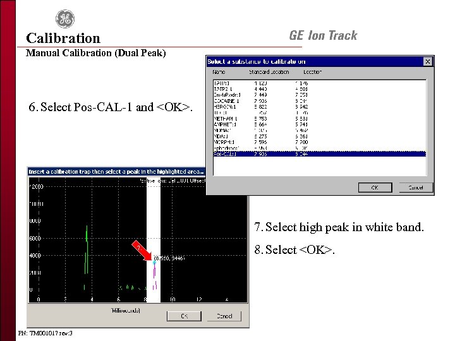
Task: Select the high magenta peak in white band
Action: [x=154, y=263]
